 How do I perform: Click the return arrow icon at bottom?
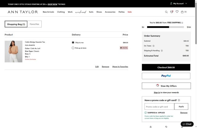(x=166, y=127)
